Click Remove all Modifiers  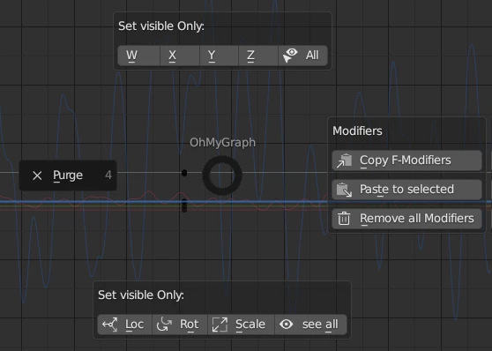point(406,219)
